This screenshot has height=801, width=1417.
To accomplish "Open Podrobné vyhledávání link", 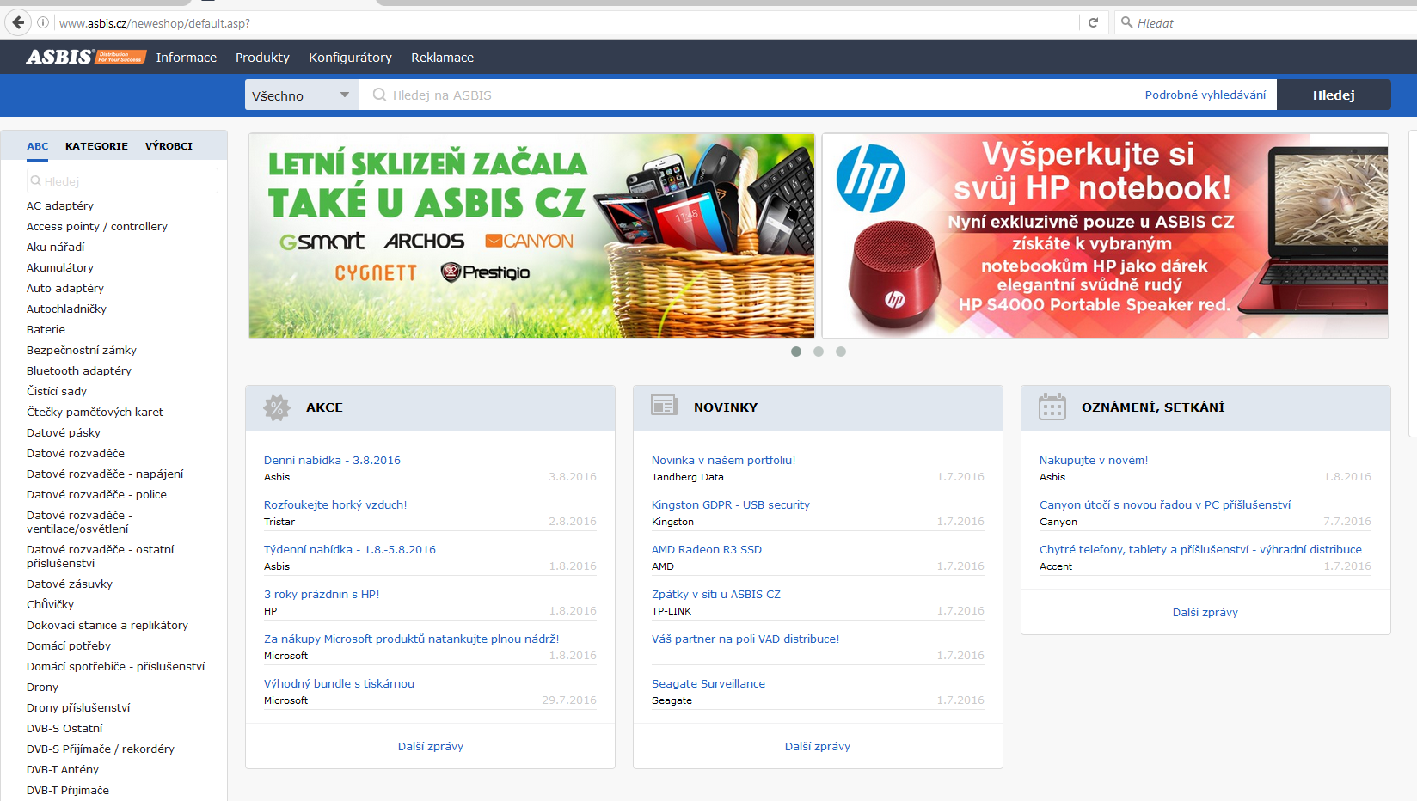I will pyautogui.click(x=1205, y=95).
